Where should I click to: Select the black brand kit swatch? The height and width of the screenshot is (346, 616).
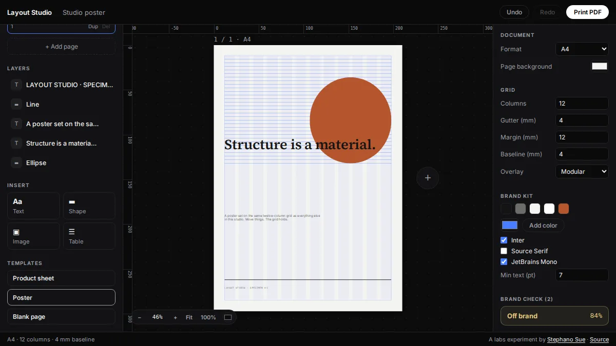point(506,209)
